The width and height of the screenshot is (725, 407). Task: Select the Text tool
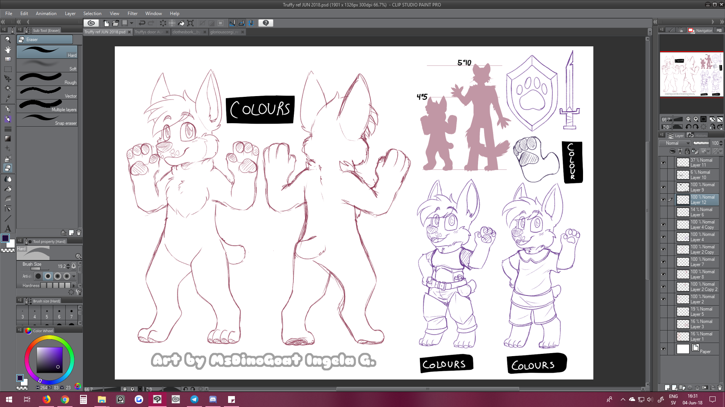(8, 228)
